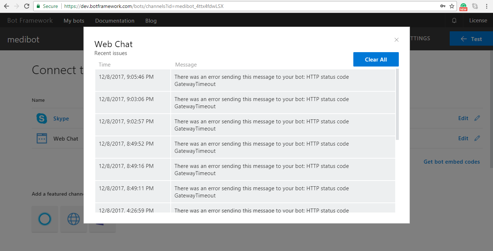Clear all recent issues
This screenshot has height=251, width=493.
point(376,59)
